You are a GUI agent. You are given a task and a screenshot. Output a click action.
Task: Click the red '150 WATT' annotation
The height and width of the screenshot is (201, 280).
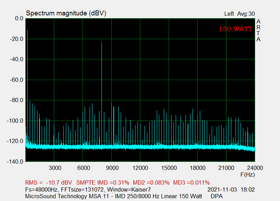[236, 29]
